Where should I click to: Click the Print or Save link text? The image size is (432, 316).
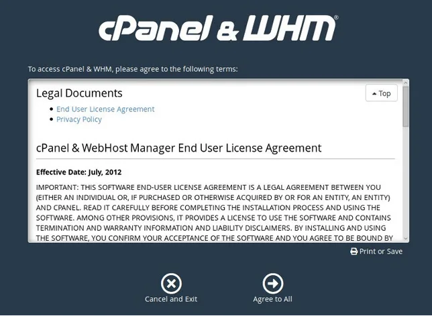click(381, 252)
